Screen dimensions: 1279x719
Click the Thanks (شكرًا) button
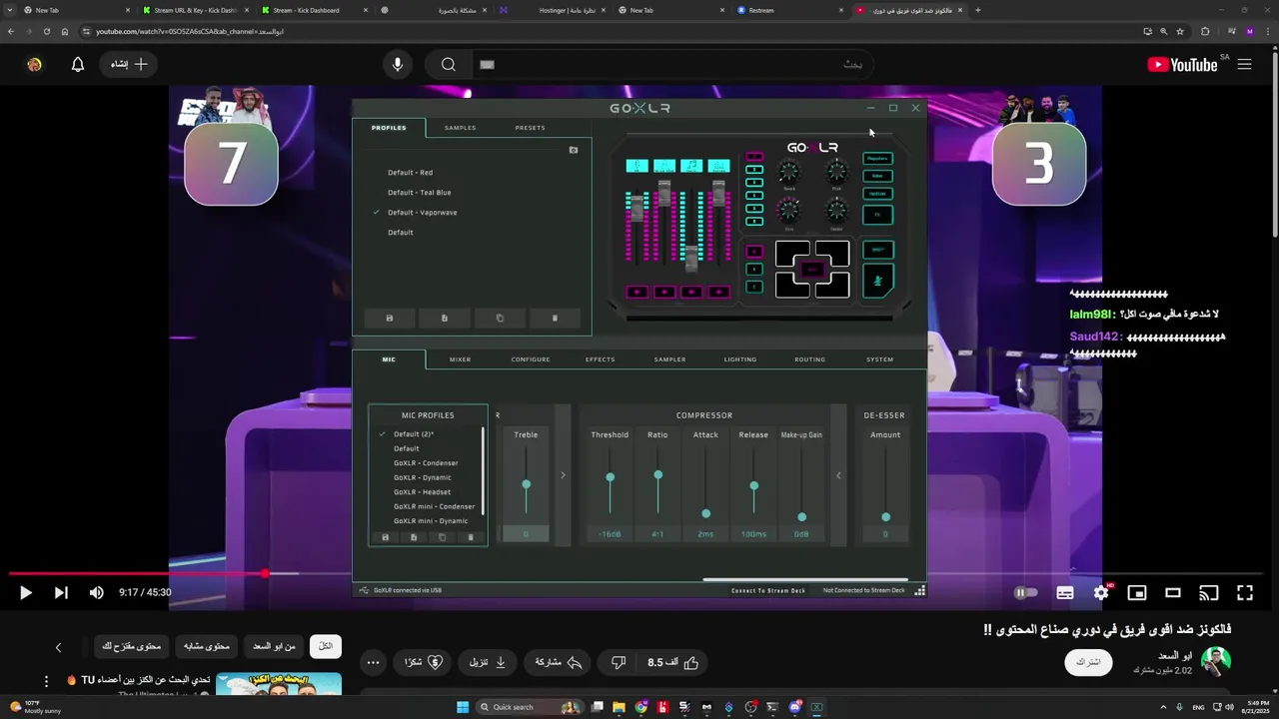[424, 662]
